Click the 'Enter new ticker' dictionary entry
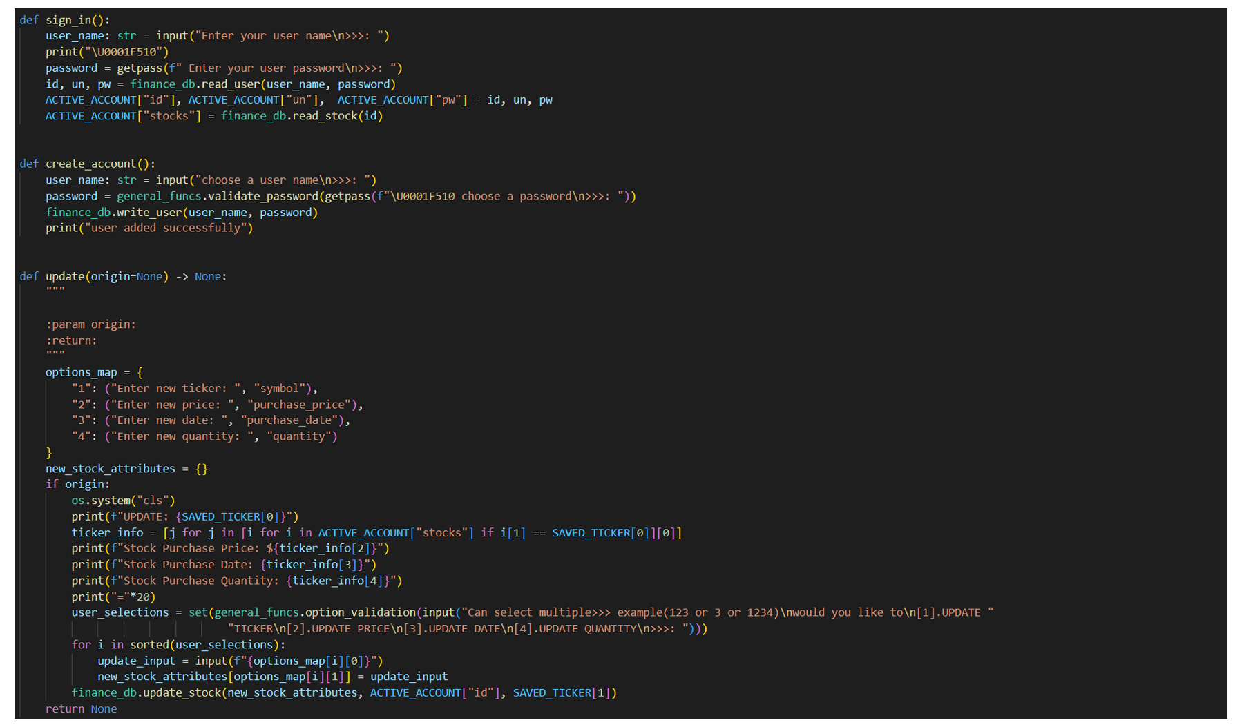1242x727 pixels. point(195,389)
